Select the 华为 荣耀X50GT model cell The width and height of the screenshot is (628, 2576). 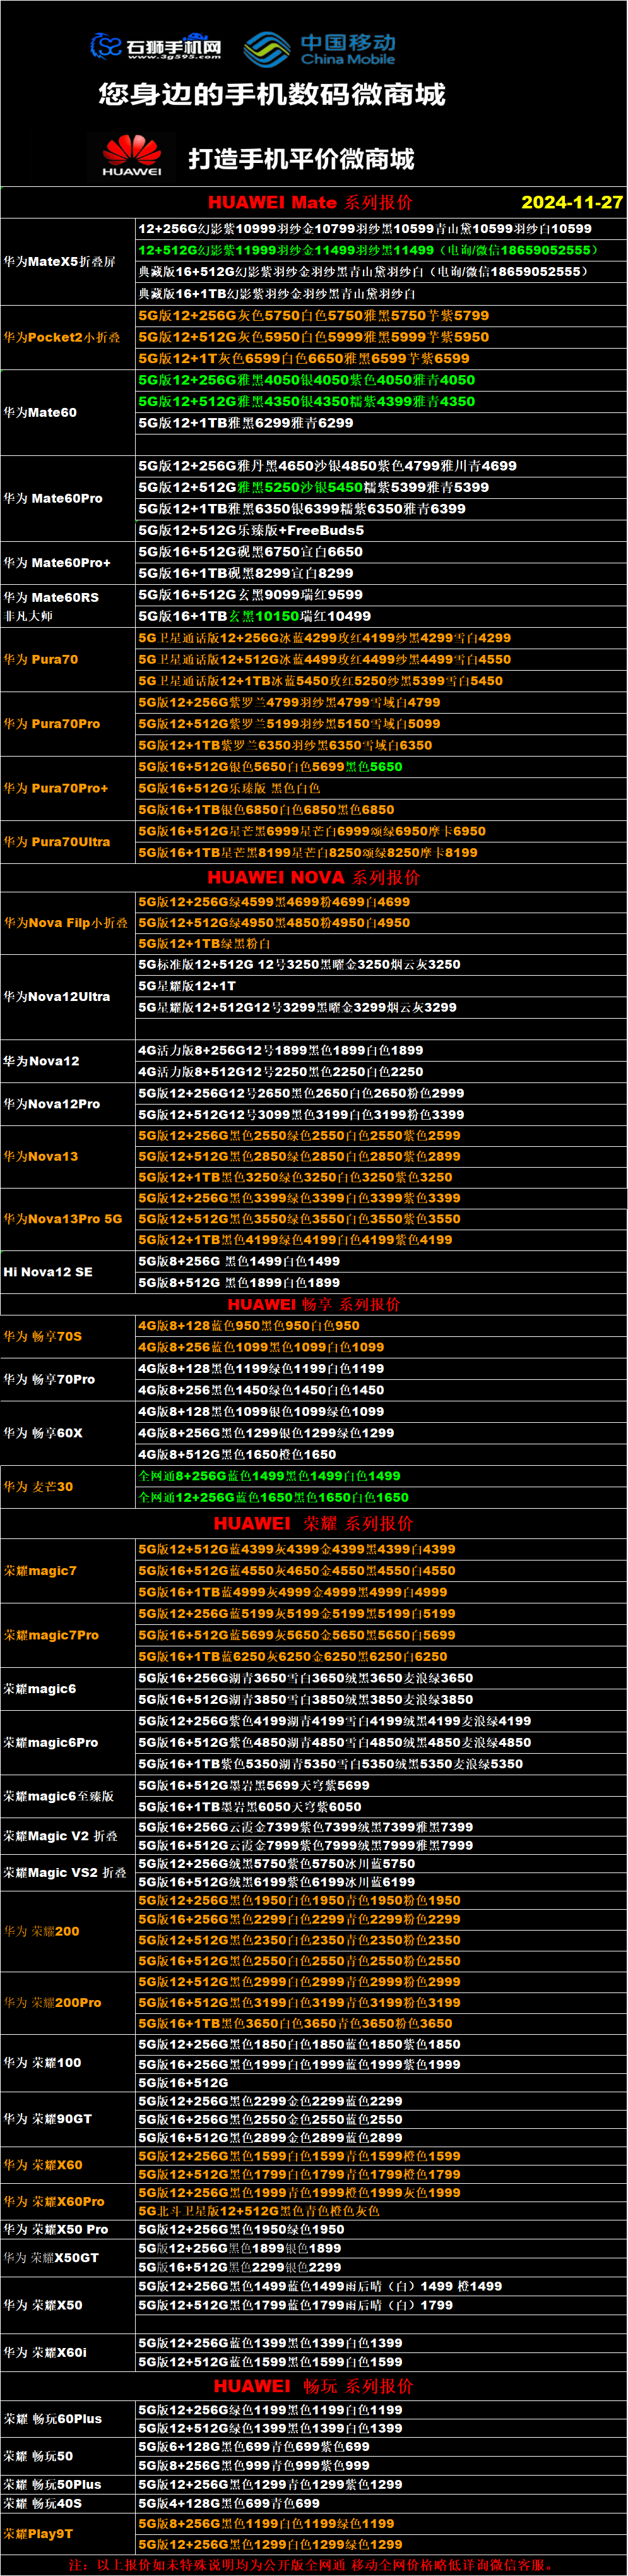pyautogui.click(x=68, y=2257)
